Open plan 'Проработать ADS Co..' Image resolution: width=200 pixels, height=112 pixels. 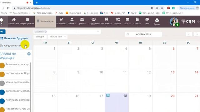pyautogui.click(x=18, y=109)
